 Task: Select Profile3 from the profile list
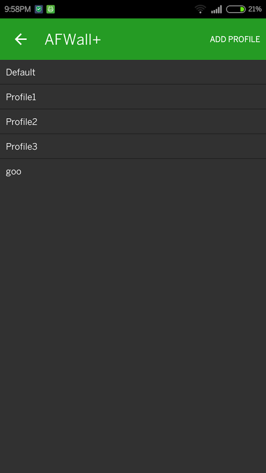pos(133,146)
